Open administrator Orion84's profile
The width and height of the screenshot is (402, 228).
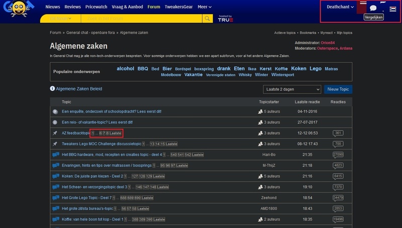tap(328, 43)
